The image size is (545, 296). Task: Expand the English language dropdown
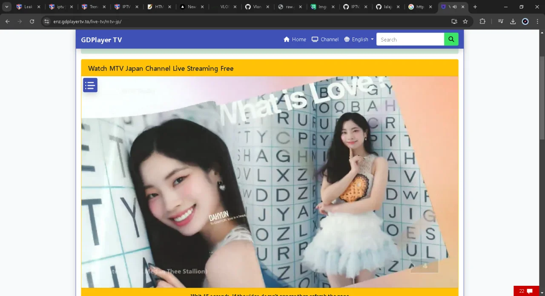(x=359, y=39)
